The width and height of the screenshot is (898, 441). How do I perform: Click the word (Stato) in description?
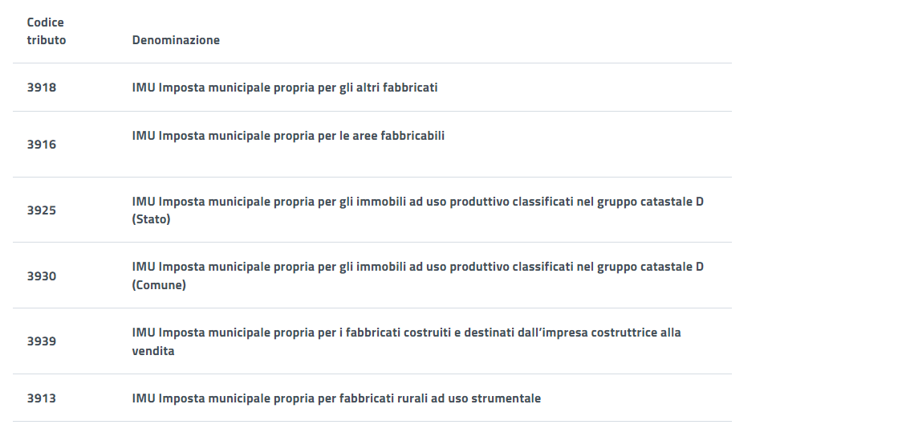point(152,219)
